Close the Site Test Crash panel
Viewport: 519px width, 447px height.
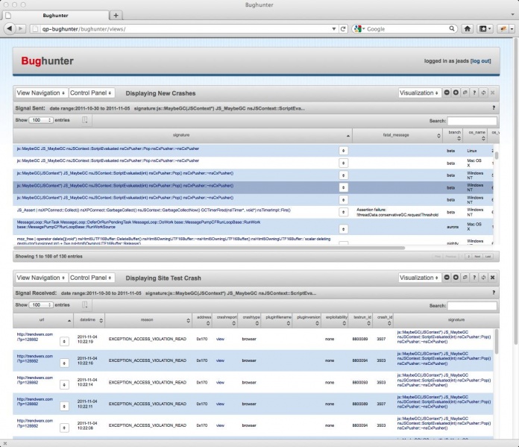click(x=492, y=278)
